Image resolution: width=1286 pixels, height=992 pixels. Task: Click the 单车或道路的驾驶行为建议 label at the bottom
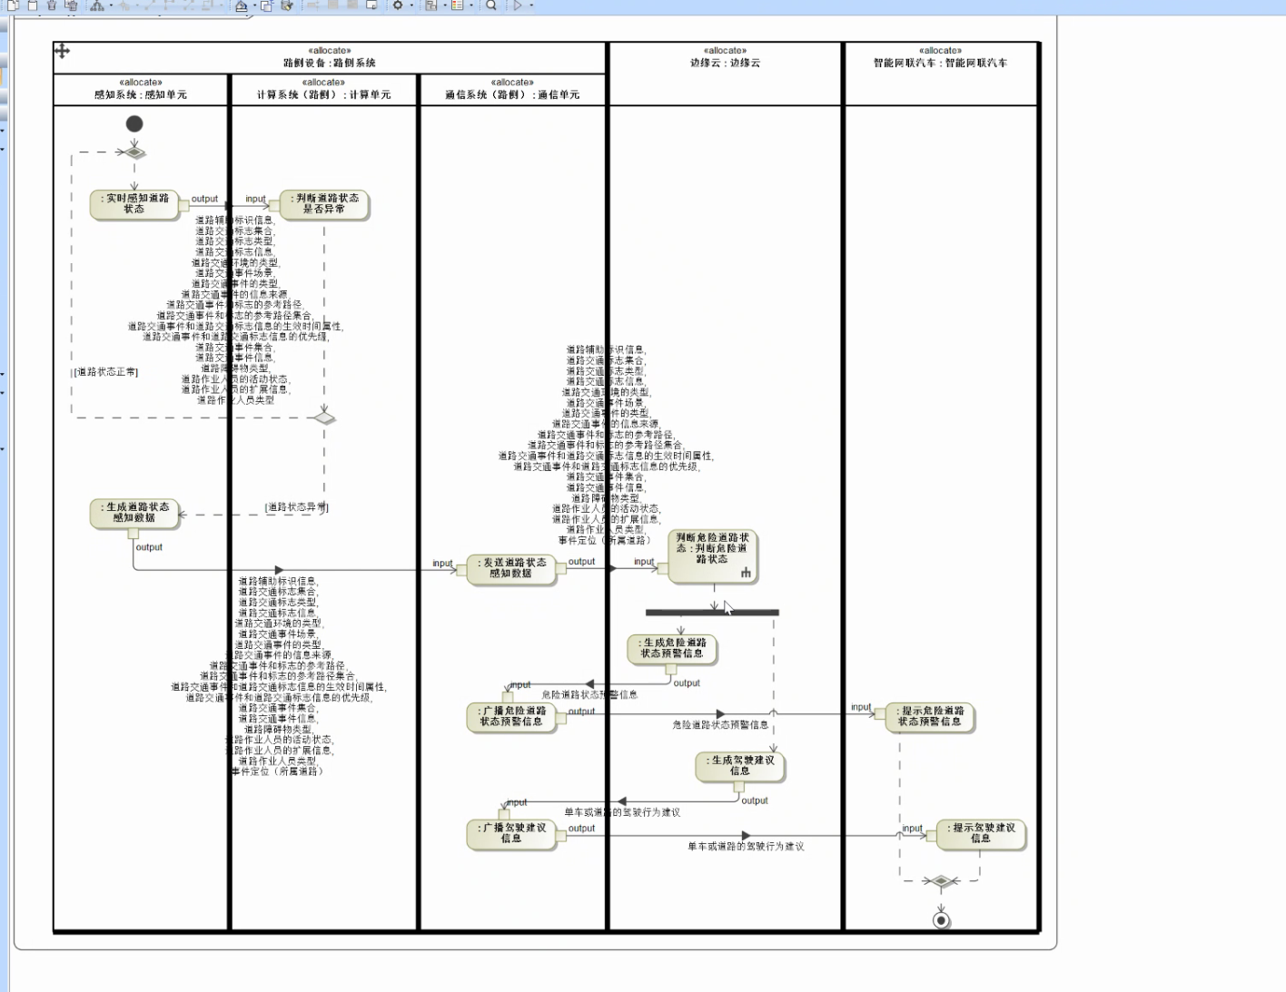[x=746, y=846]
